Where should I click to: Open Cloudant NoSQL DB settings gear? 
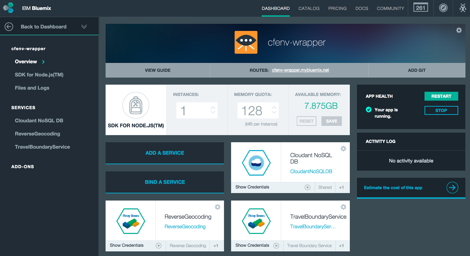click(x=343, y=149)
